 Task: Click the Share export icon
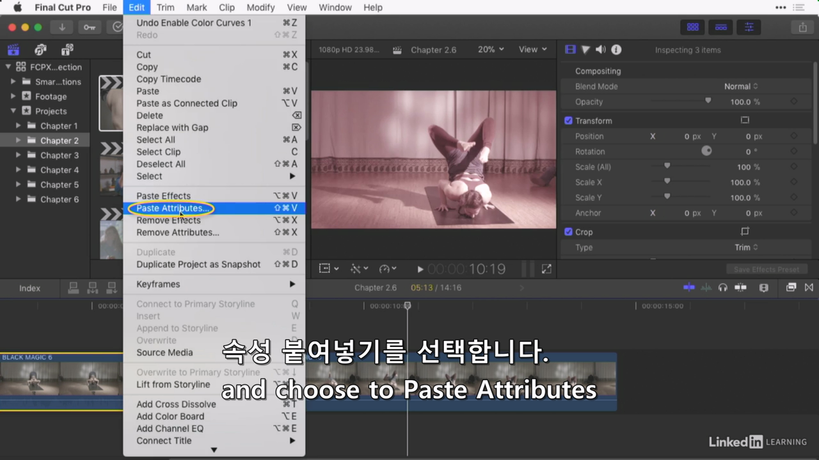coord(802,27)
